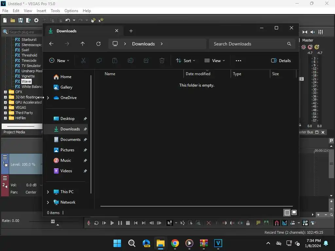Viewport: 335px width, 251px height.
Task: Click the Rename icon in Explorer toolbar
Action: (131, 60)
